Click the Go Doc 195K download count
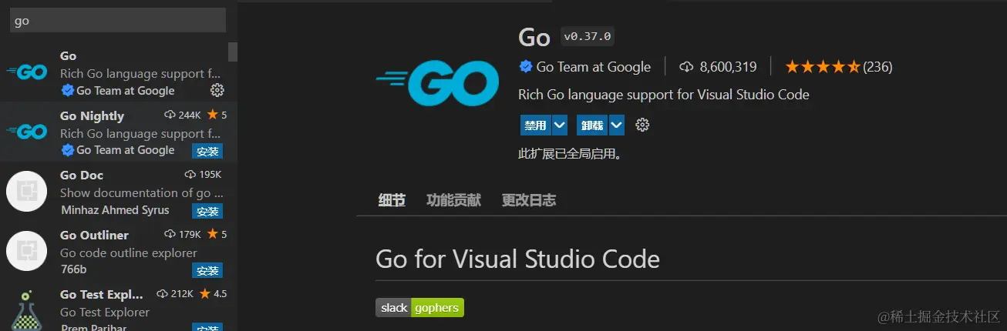The image size is (1007, 331). 210,175
